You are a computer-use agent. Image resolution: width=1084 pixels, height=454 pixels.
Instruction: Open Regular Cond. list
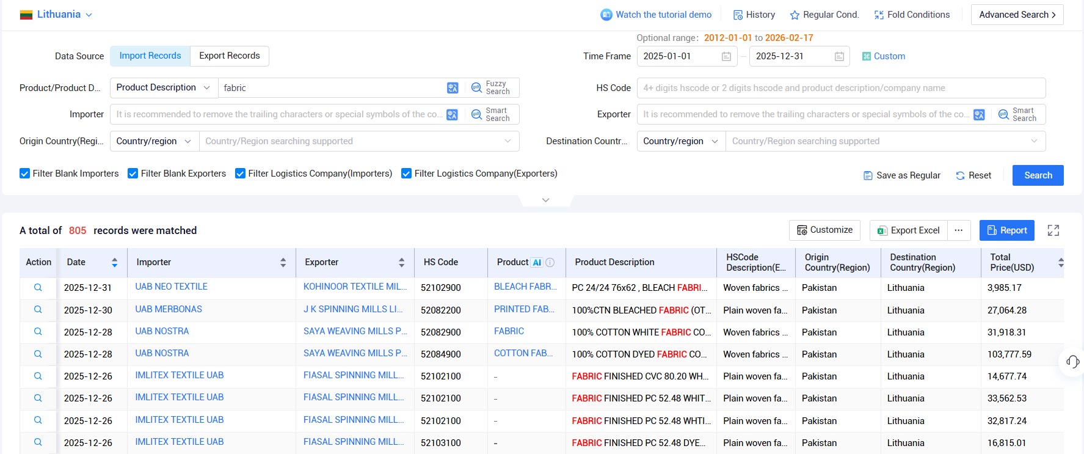[824, 15]
